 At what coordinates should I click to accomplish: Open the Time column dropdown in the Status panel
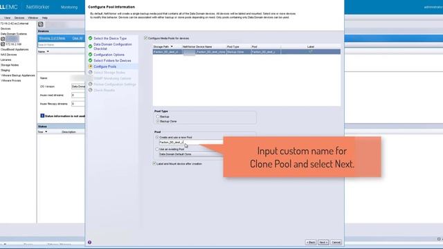(46, 132)
